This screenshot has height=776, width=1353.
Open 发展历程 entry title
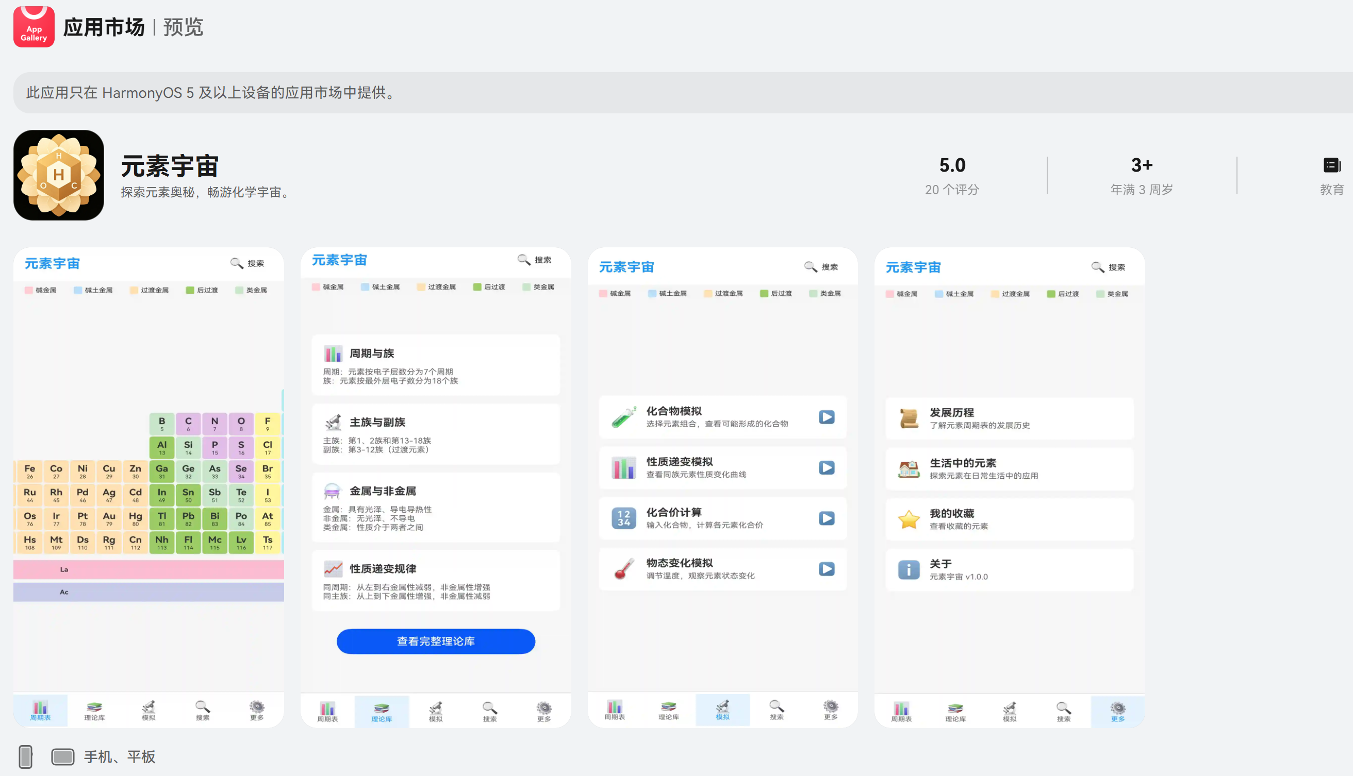[952, 413]
